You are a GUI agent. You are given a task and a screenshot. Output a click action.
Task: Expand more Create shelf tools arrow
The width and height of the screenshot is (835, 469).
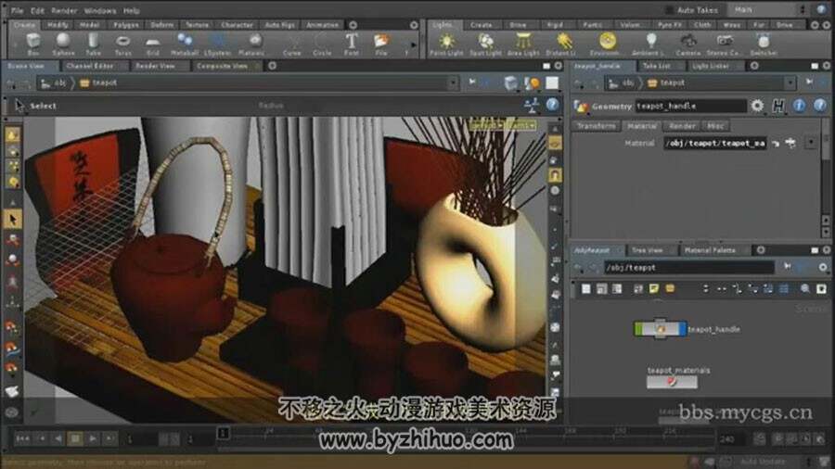tap(413, 44)
